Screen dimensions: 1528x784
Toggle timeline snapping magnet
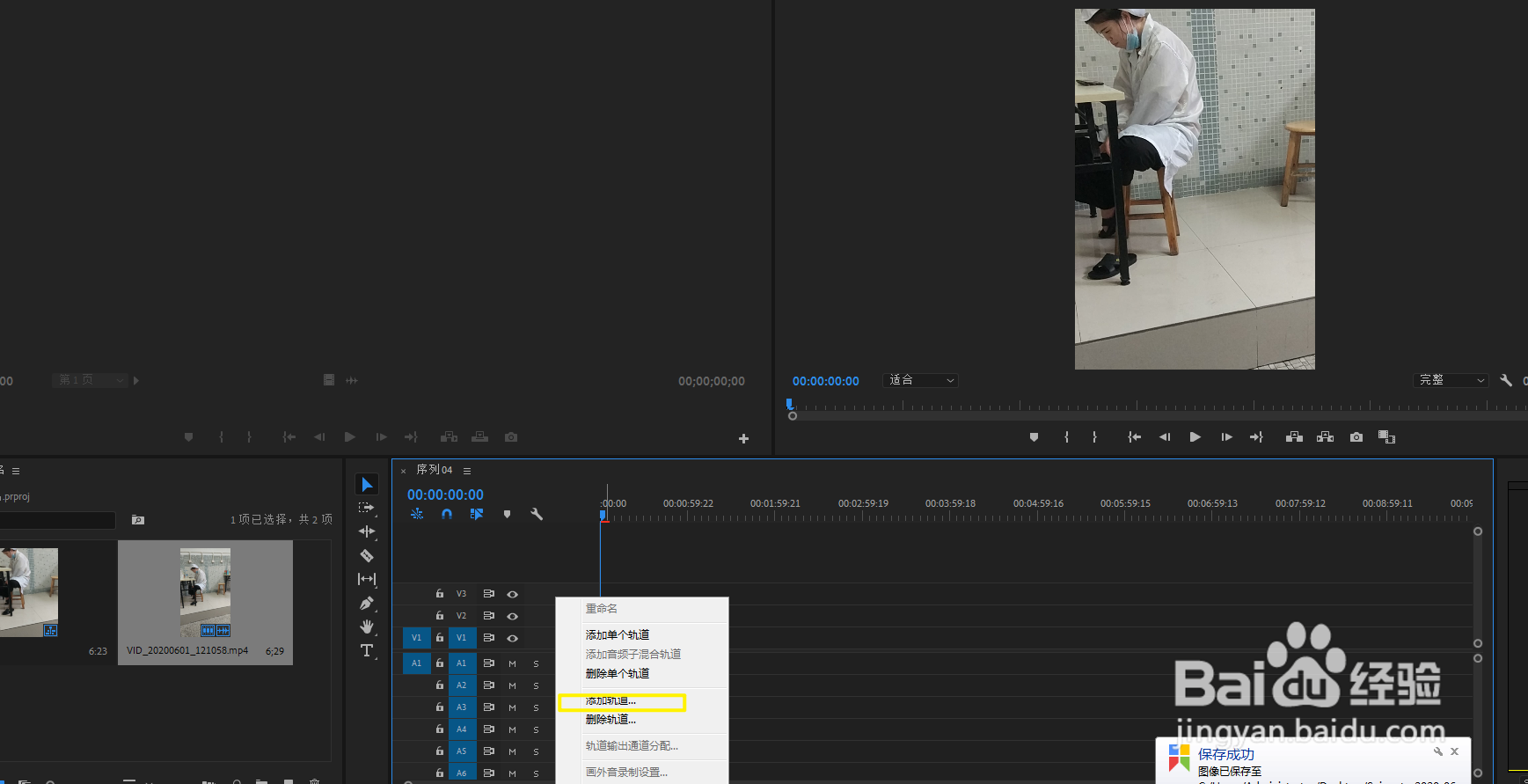(447, 514)
